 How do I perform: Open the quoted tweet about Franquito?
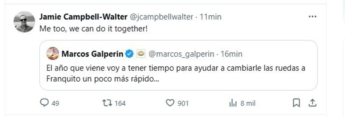tap(175, 73)
